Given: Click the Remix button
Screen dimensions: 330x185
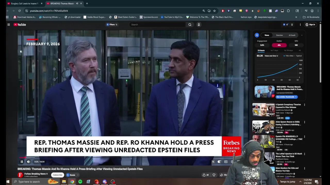Looking at the screenshot, I should [71, 175].
